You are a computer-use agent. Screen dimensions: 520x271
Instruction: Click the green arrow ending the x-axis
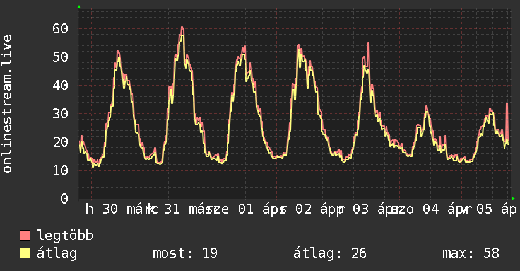point(513,199)
